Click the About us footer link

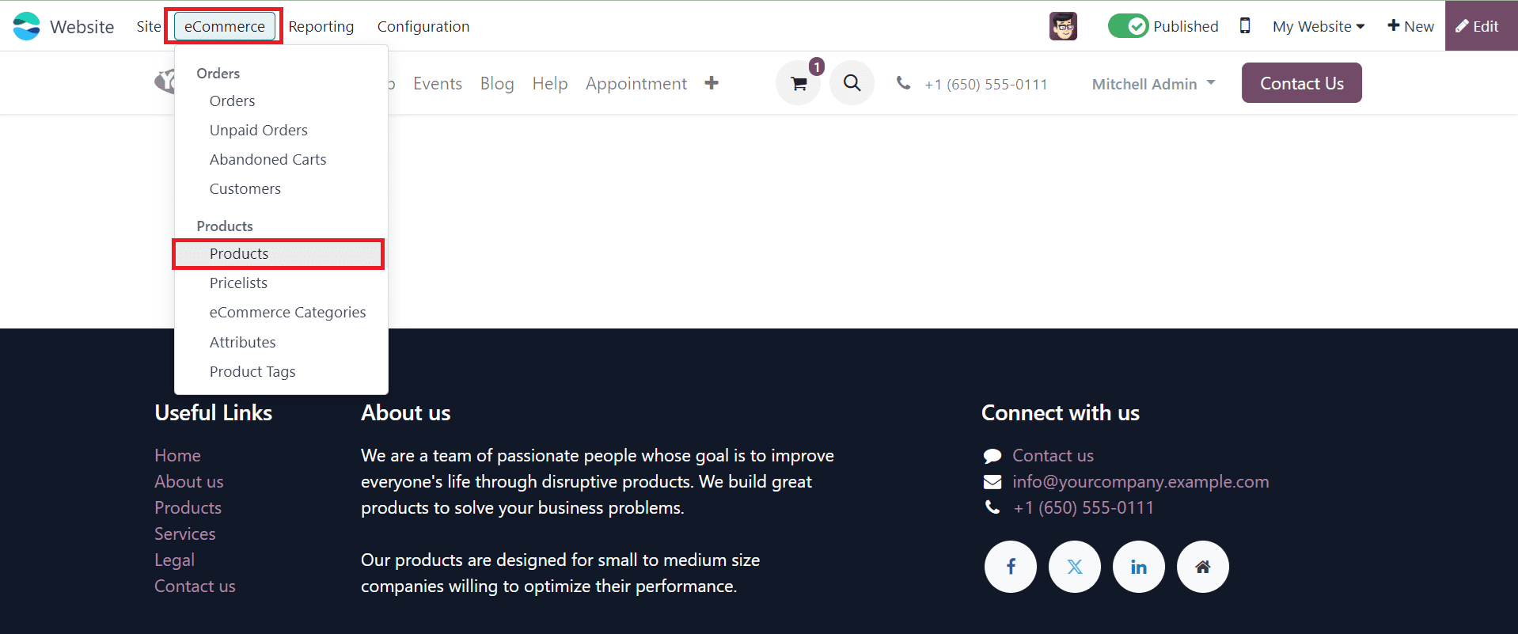point(189,482)
